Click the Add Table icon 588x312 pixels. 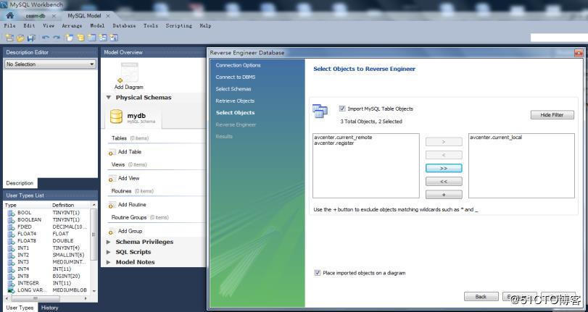click(x=112, y=152)
